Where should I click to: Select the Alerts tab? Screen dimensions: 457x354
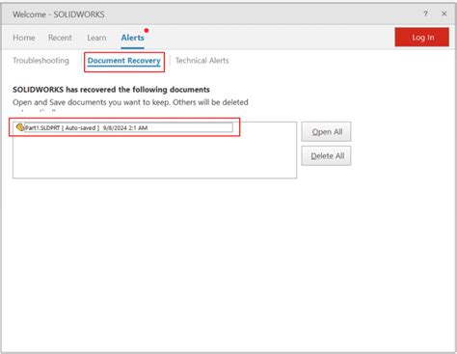(132, 38)
